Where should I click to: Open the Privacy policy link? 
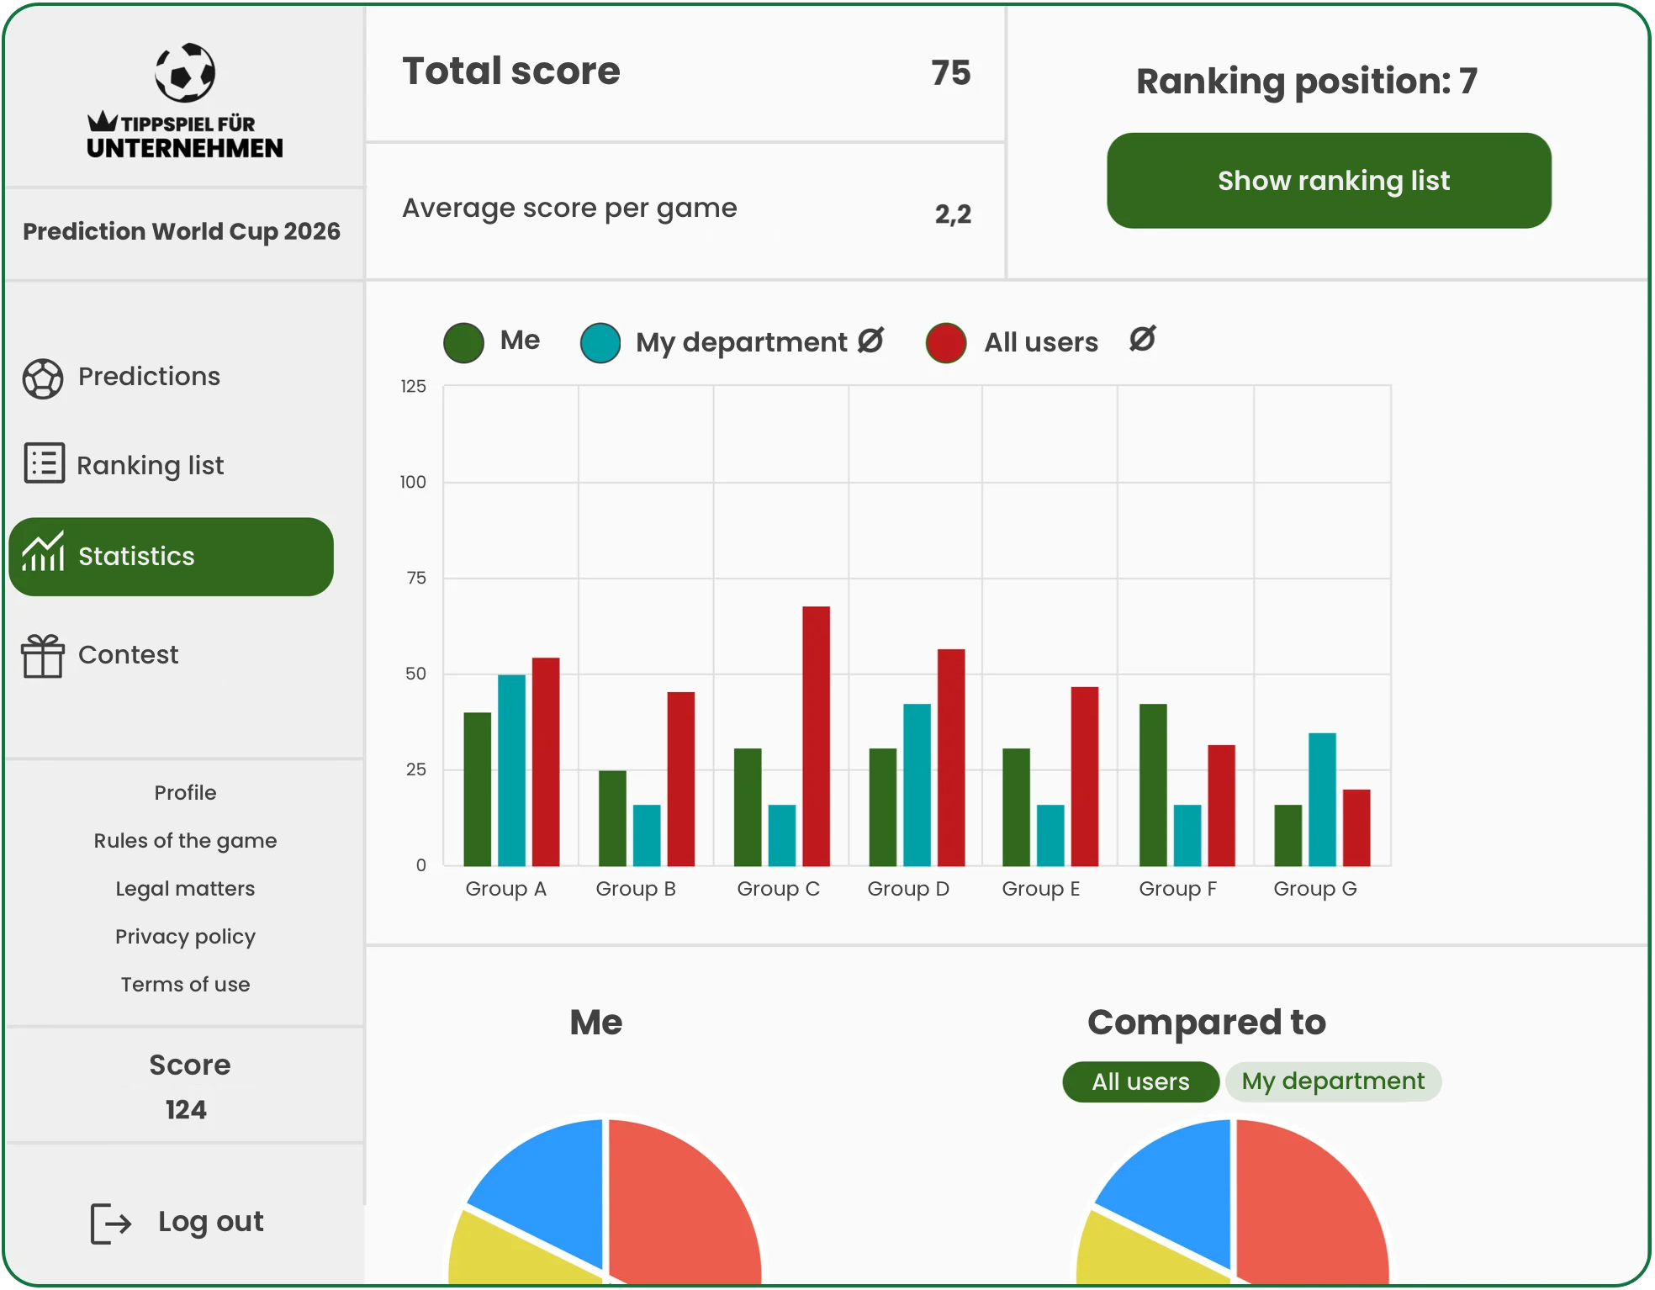[185, 936]
